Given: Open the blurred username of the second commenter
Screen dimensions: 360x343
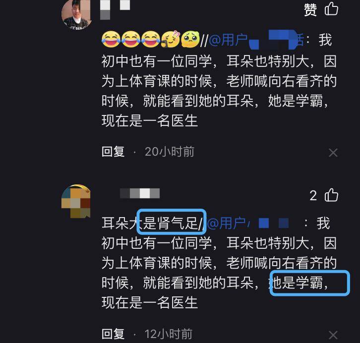Looking at the screenshot, I should coord(140,193).
